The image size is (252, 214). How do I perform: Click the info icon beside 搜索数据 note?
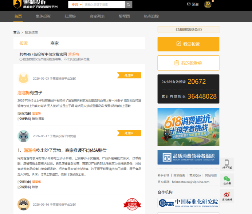21,59
